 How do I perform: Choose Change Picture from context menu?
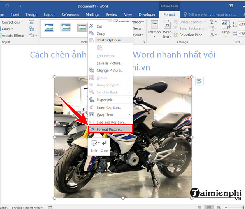click(110, 70)
